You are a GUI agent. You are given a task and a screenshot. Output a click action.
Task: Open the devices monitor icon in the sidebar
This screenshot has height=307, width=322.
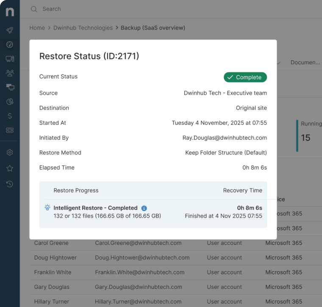(x=10, y=59)
